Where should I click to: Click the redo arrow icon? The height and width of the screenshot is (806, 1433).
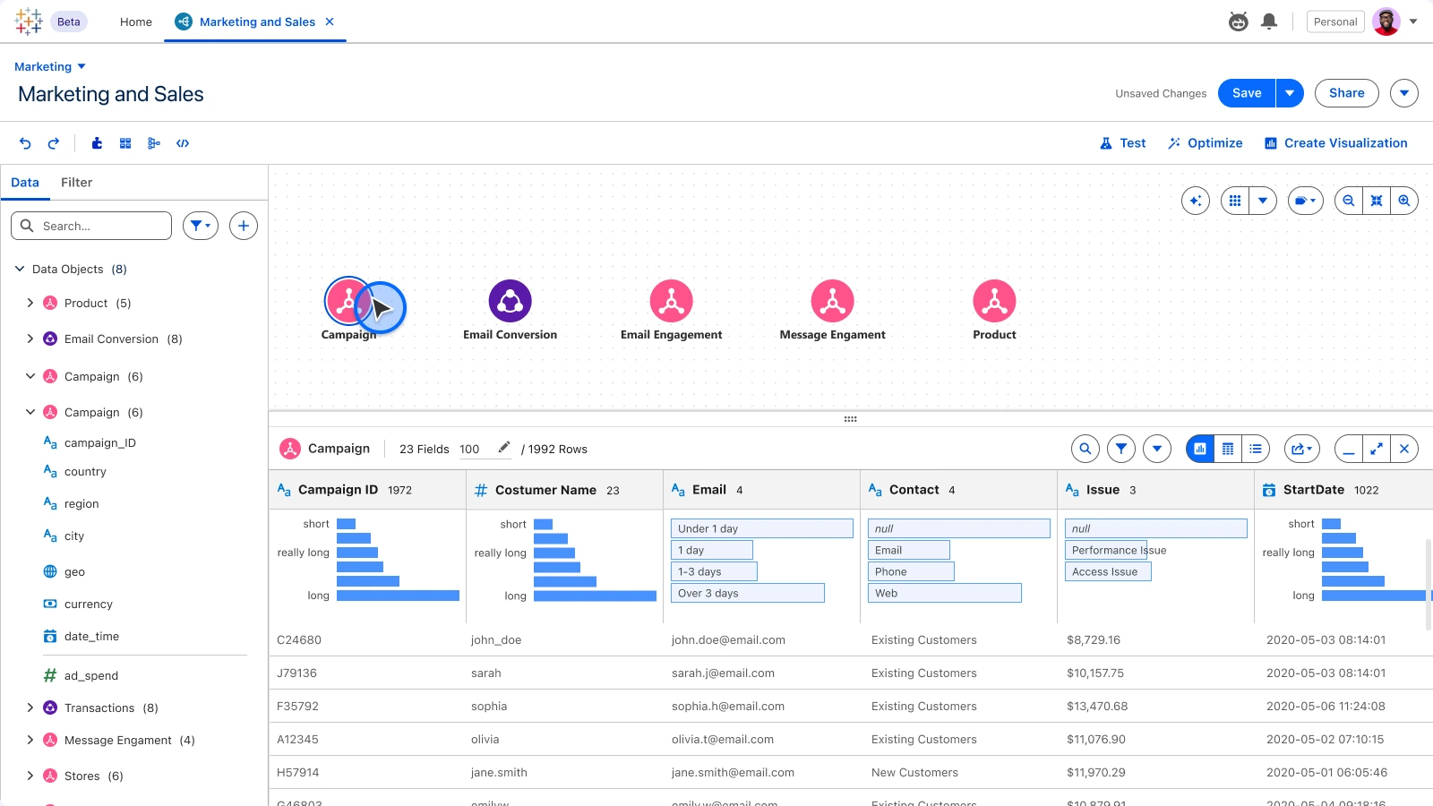[54, 143]
